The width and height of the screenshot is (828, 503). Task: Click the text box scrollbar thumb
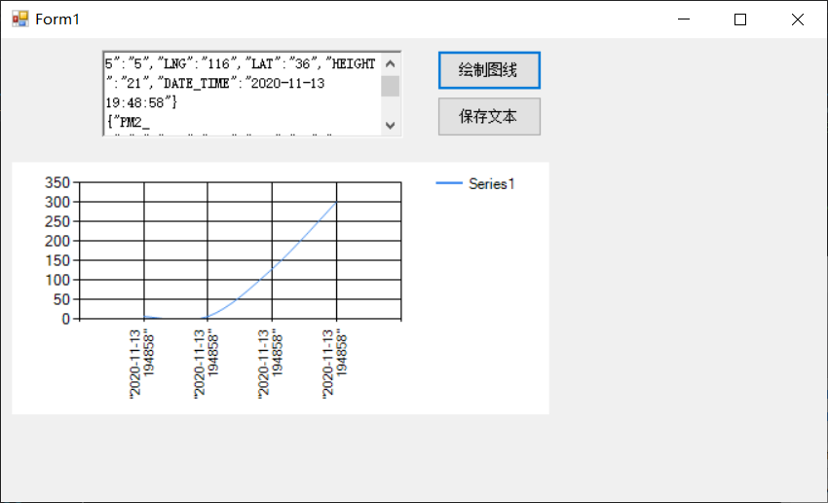pos(391,86)
